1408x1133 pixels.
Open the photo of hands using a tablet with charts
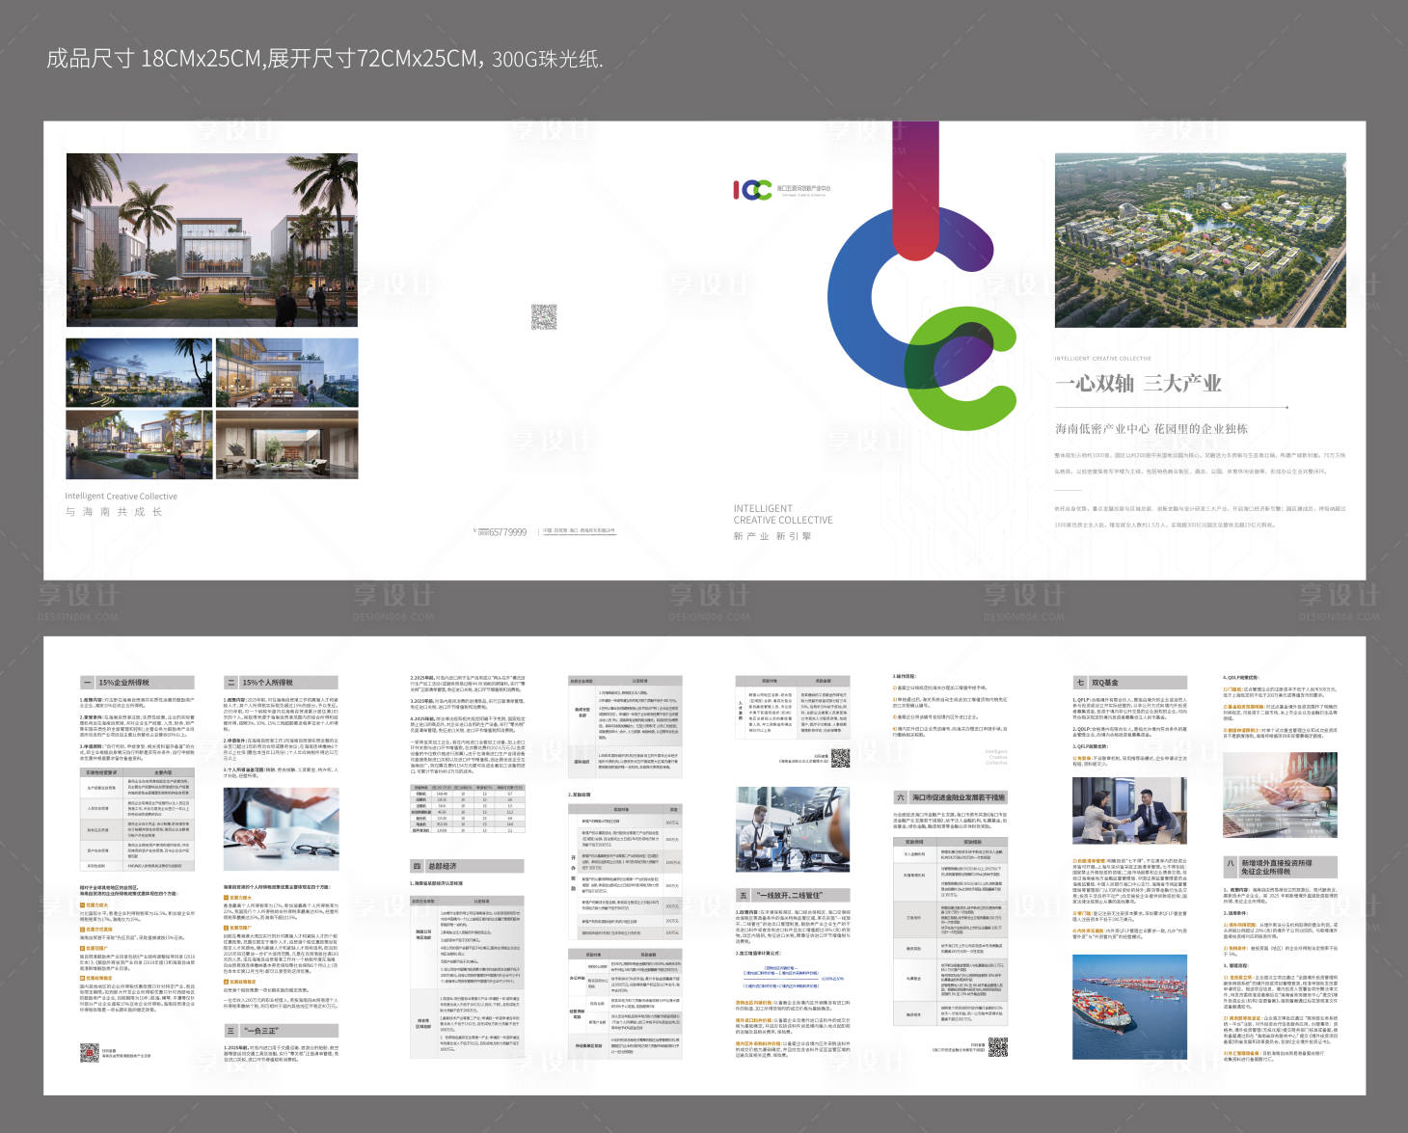(x=1280, y=796)
